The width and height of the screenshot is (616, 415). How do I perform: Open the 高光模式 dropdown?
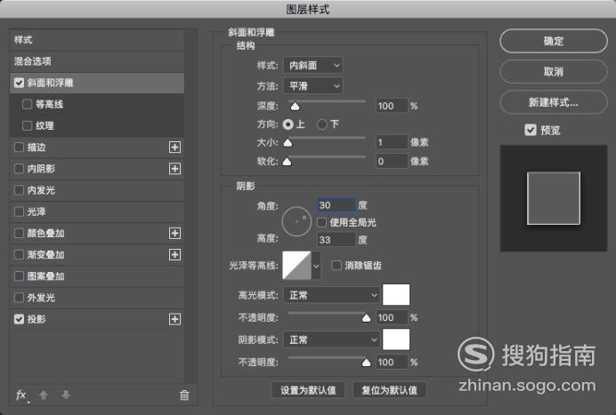coord(331,295)
